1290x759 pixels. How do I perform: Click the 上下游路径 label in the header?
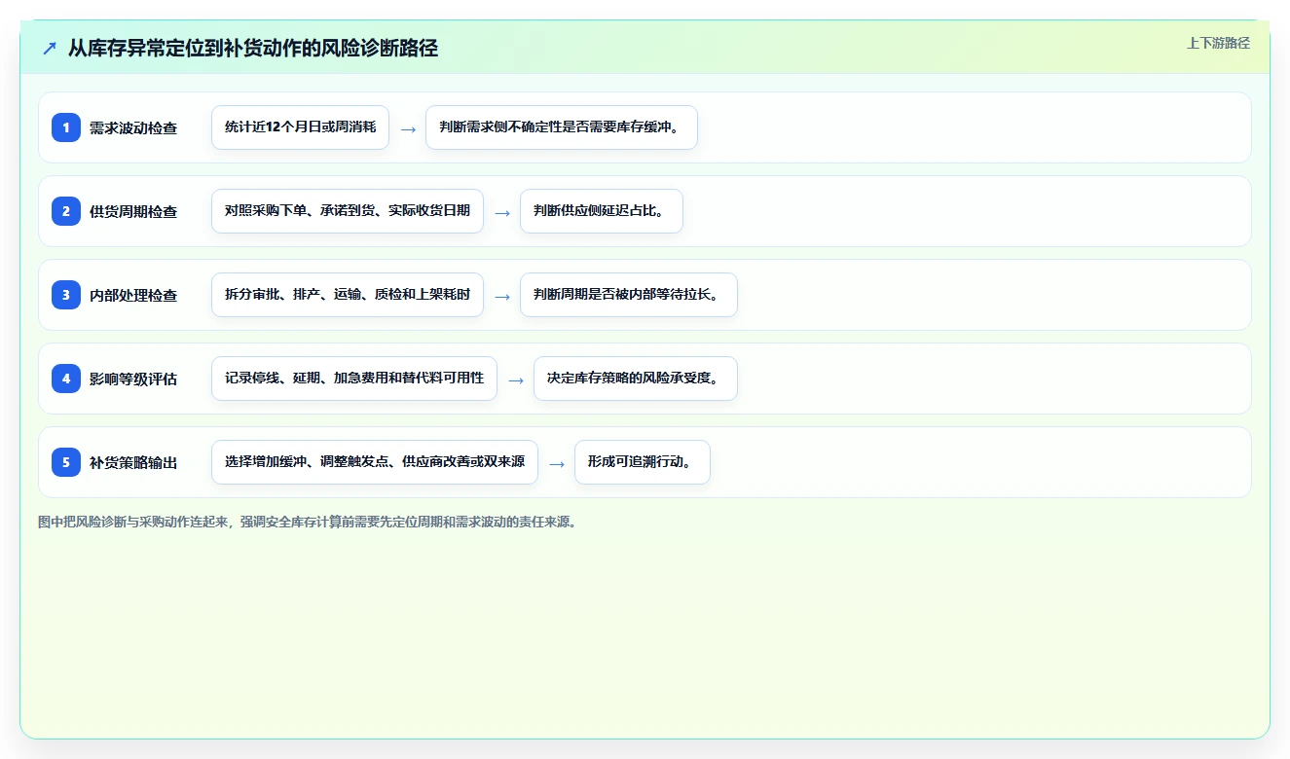click(1218, 43)
